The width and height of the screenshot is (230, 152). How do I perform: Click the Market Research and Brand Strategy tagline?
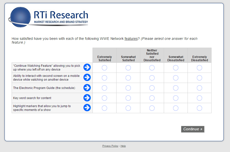click(x=61, y=22)
